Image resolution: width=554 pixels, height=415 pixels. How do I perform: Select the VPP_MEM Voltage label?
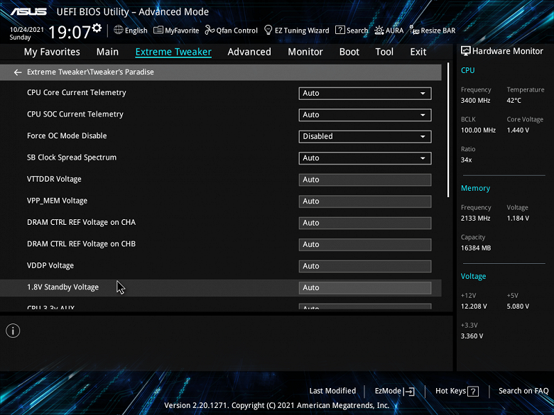click(x=57, y=201)
